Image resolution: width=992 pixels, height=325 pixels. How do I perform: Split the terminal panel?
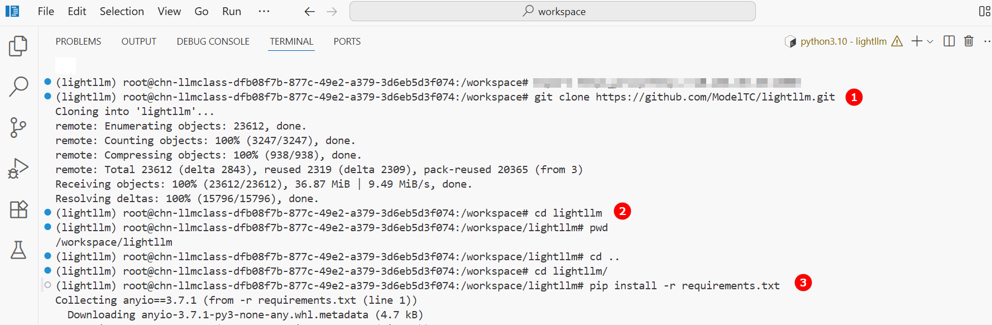click(949, 41)
